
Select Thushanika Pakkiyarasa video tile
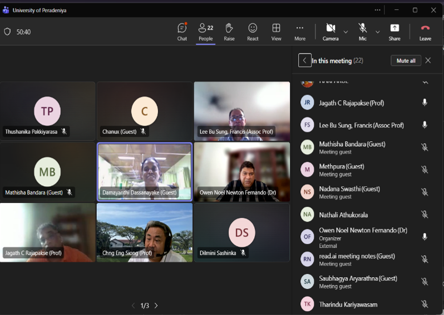[x=48, y=111]
